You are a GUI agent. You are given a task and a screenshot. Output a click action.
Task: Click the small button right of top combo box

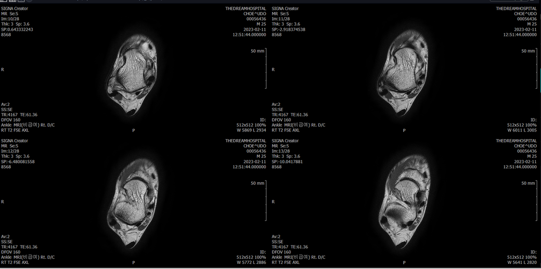[x=532, y=1]
